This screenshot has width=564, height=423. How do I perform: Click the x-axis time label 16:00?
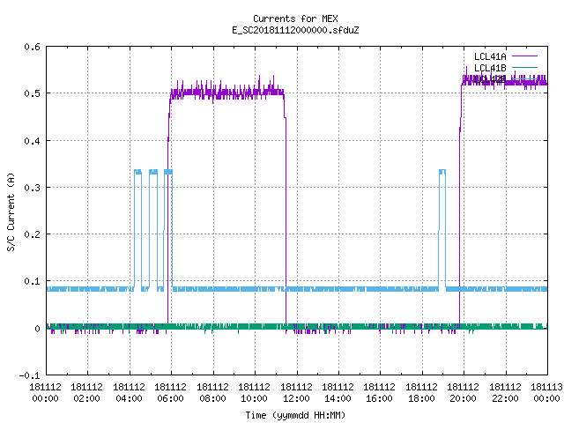380,398
